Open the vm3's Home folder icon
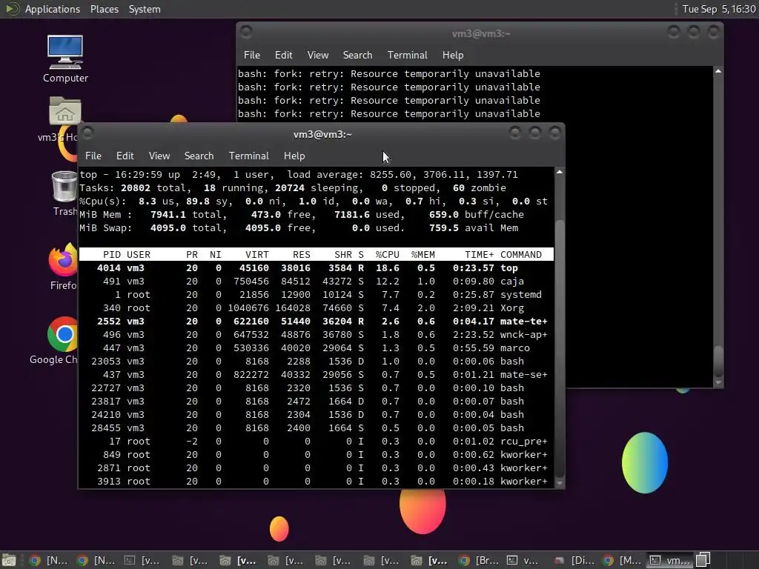Screen dimensions: 759x569 pyautogui.click(x=64, y=119)
